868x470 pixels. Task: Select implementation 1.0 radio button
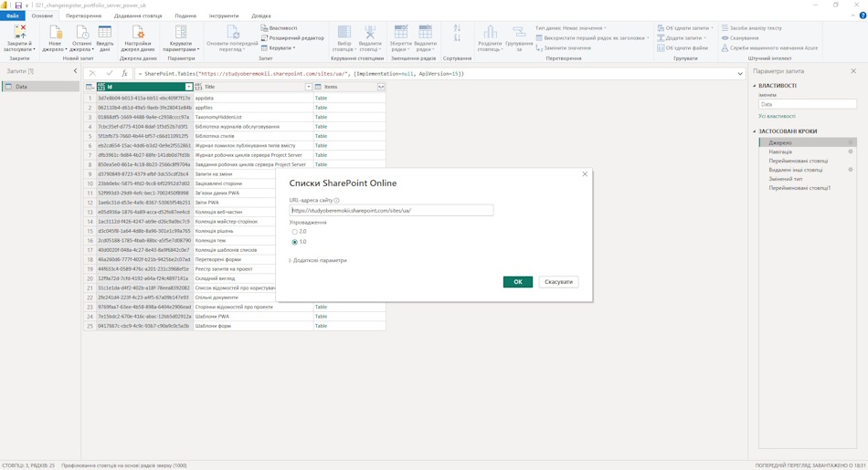(x=294, y=242)
